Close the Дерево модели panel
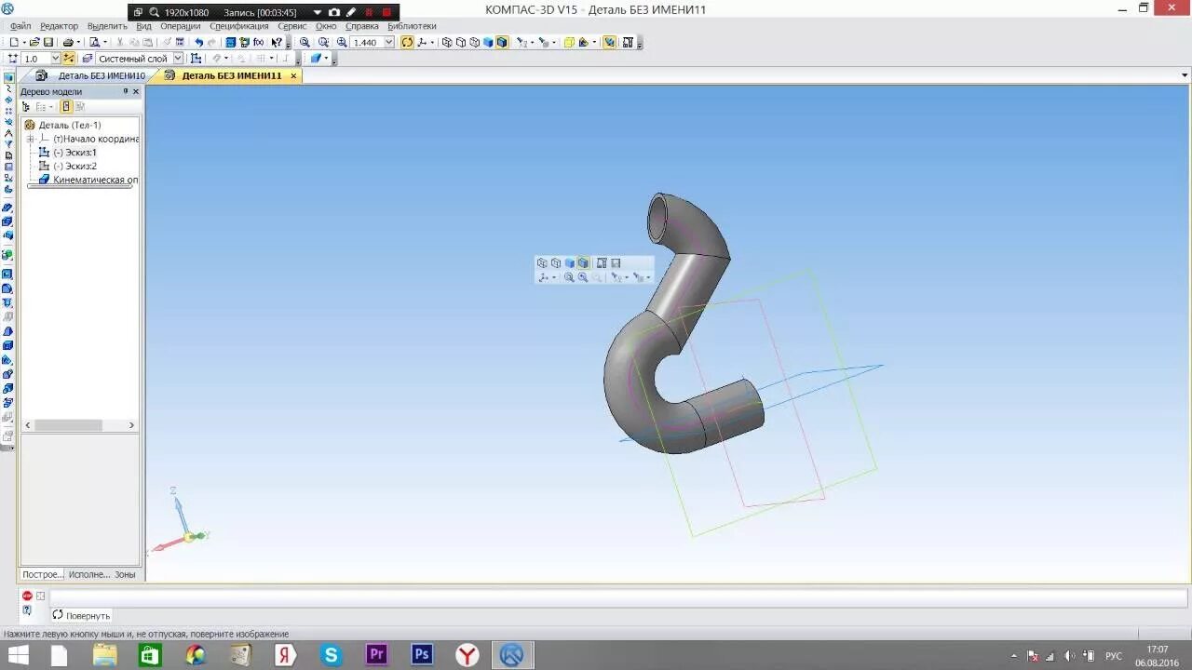This screenshot has height=670, width=1192. click(x=136, y=91)
